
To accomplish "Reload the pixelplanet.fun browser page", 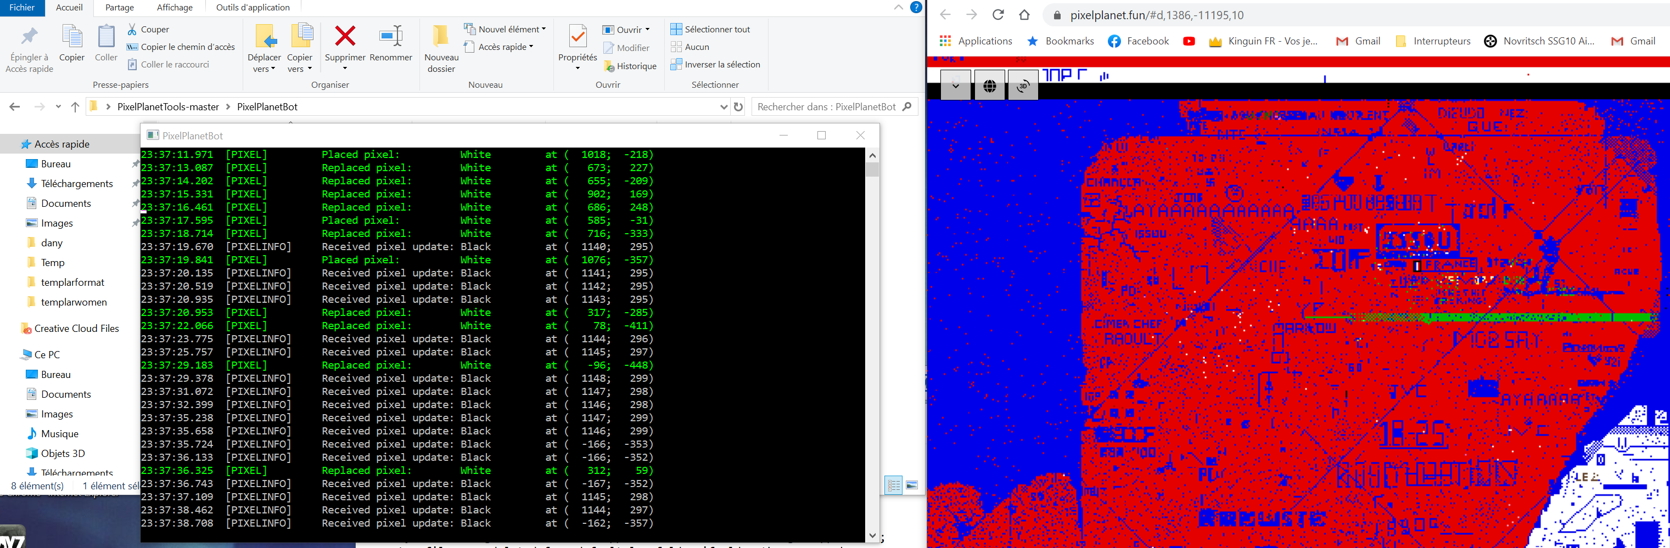I will coord(997,15).
